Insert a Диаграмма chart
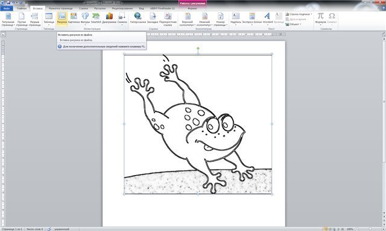 click(109, 19)
